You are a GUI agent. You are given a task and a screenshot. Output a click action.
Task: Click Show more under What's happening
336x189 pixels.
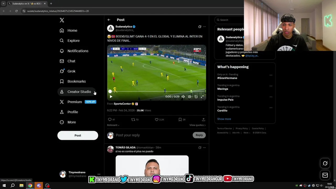tap(224, 119)
